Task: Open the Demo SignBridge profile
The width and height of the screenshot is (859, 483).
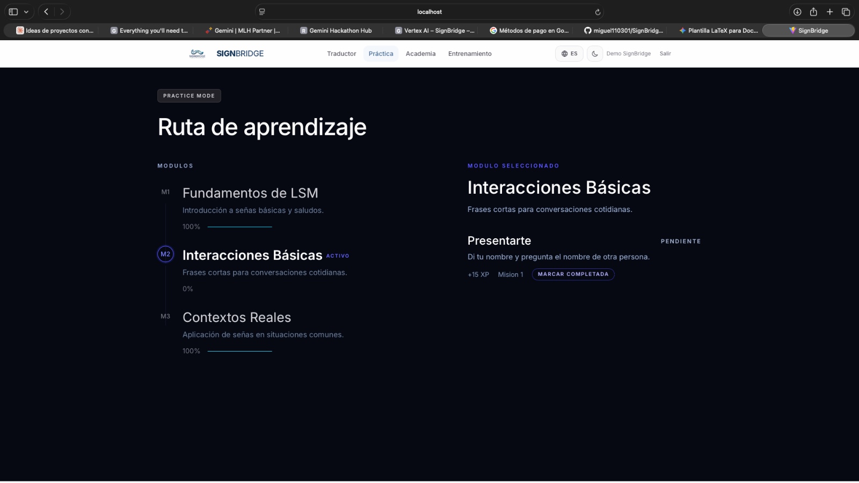Action: click(x=628, y=54)
